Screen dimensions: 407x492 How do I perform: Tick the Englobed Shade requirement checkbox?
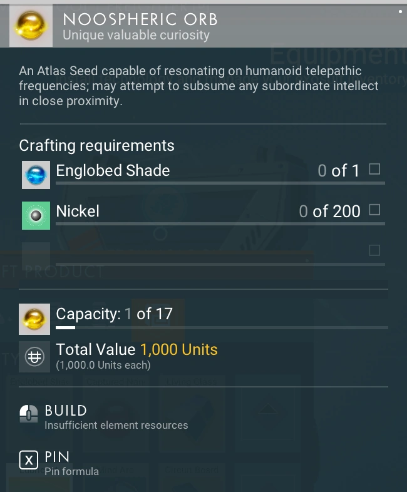click(x=374, y=170)
